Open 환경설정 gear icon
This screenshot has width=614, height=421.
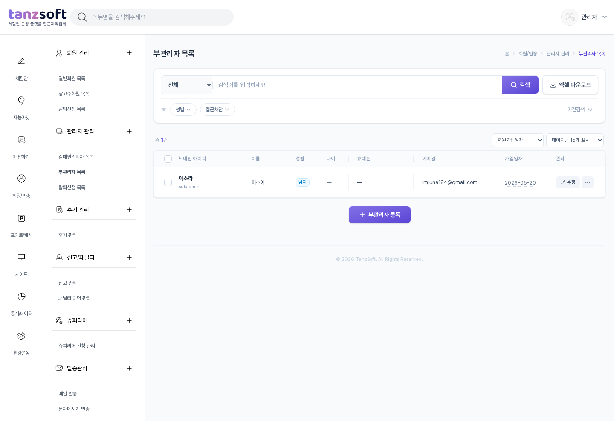pyautogui.click(x=21, y=336)
